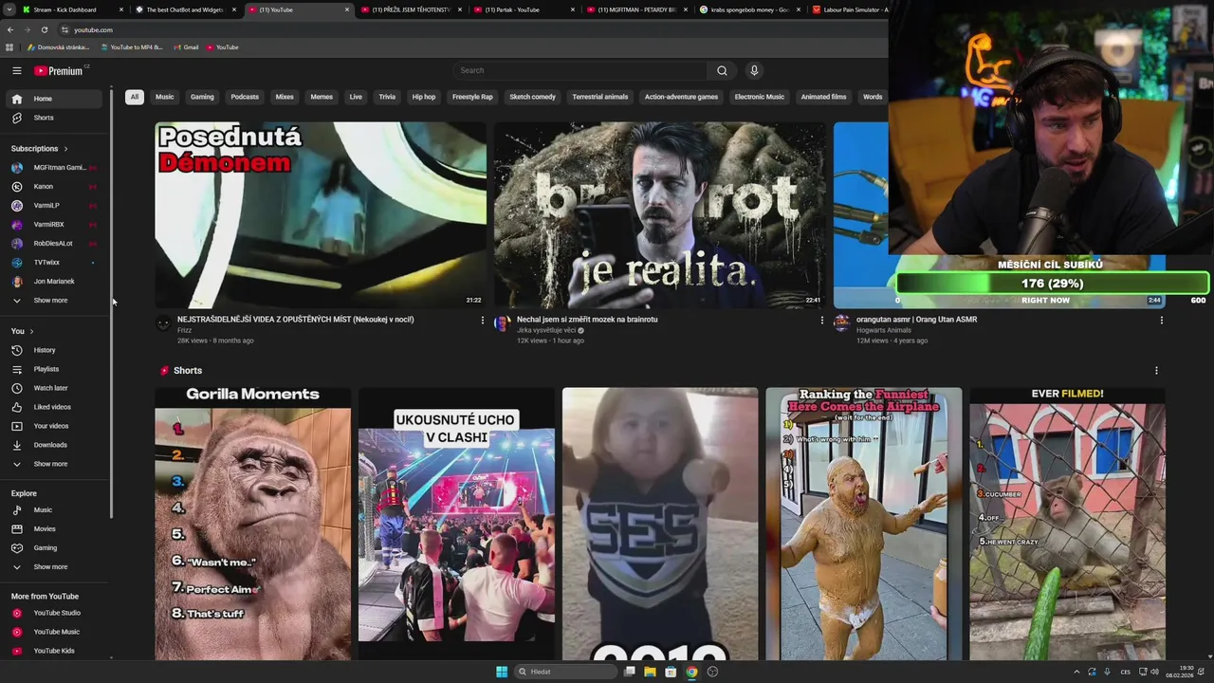This screenshot has width=1214, height=683.
Task: Open Music under Explore
Action: [x=53, y=510]
